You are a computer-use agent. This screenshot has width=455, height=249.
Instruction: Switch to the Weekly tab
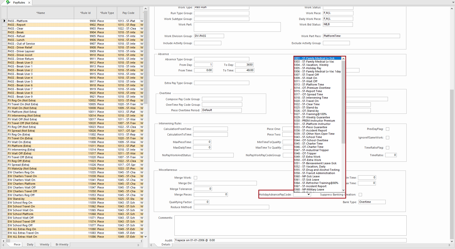point(44,244)
